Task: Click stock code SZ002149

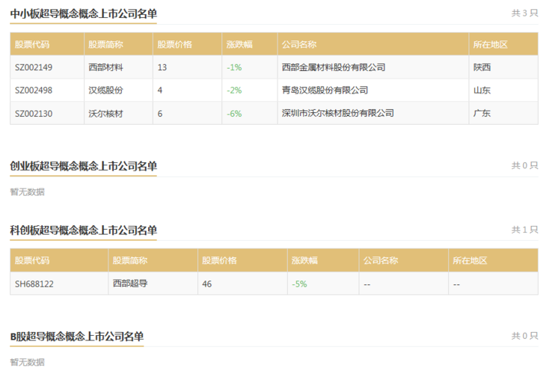Action: (34, 67)
